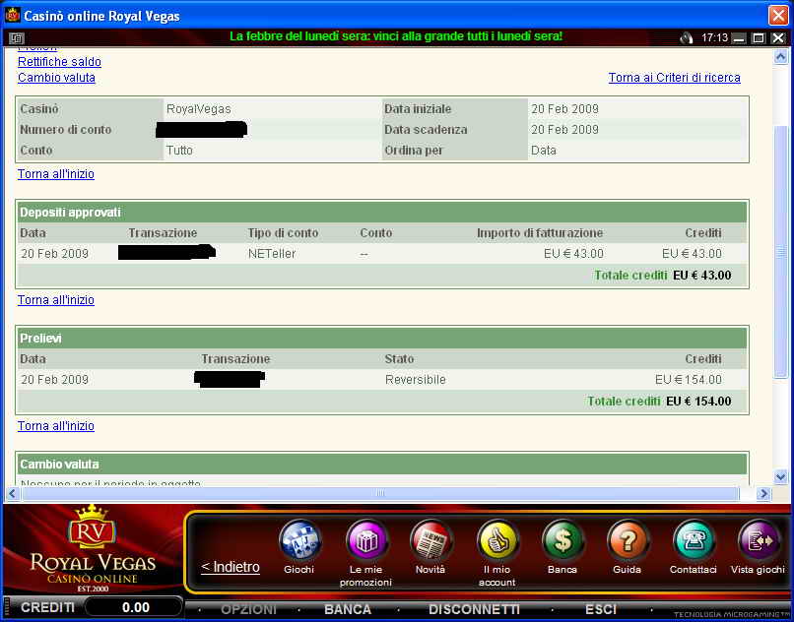Click Torna all'inizio below the account summary
This screenshot has width=794, height=622.
pos(56,174)
